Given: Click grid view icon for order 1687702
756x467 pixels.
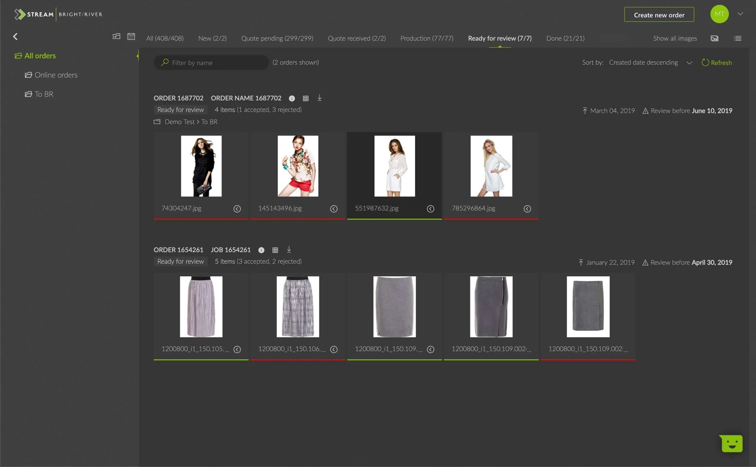Looking at the screenshot, I should pos(306,98).
